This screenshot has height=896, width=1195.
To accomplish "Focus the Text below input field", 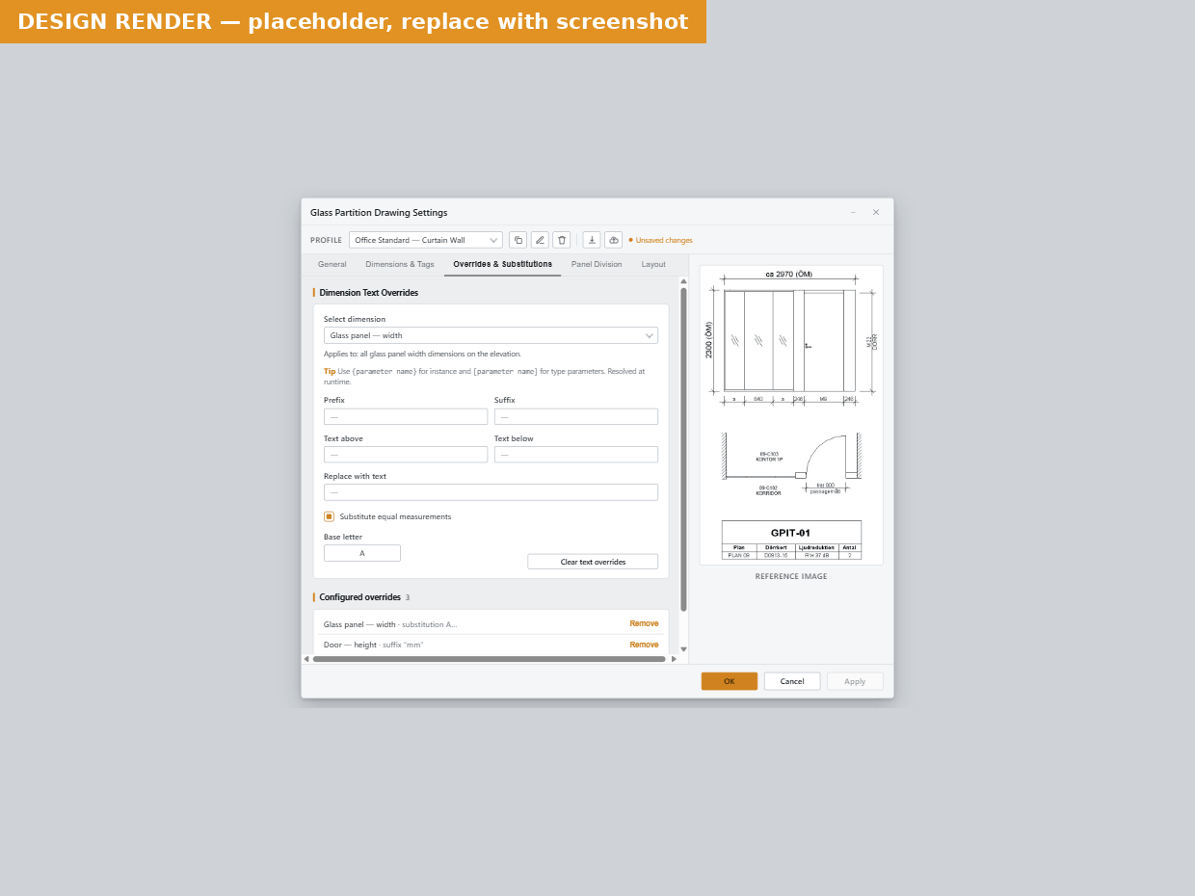I will 576,455.
